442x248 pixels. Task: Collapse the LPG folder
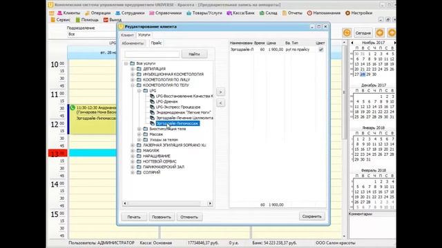(x=140, y=90)
